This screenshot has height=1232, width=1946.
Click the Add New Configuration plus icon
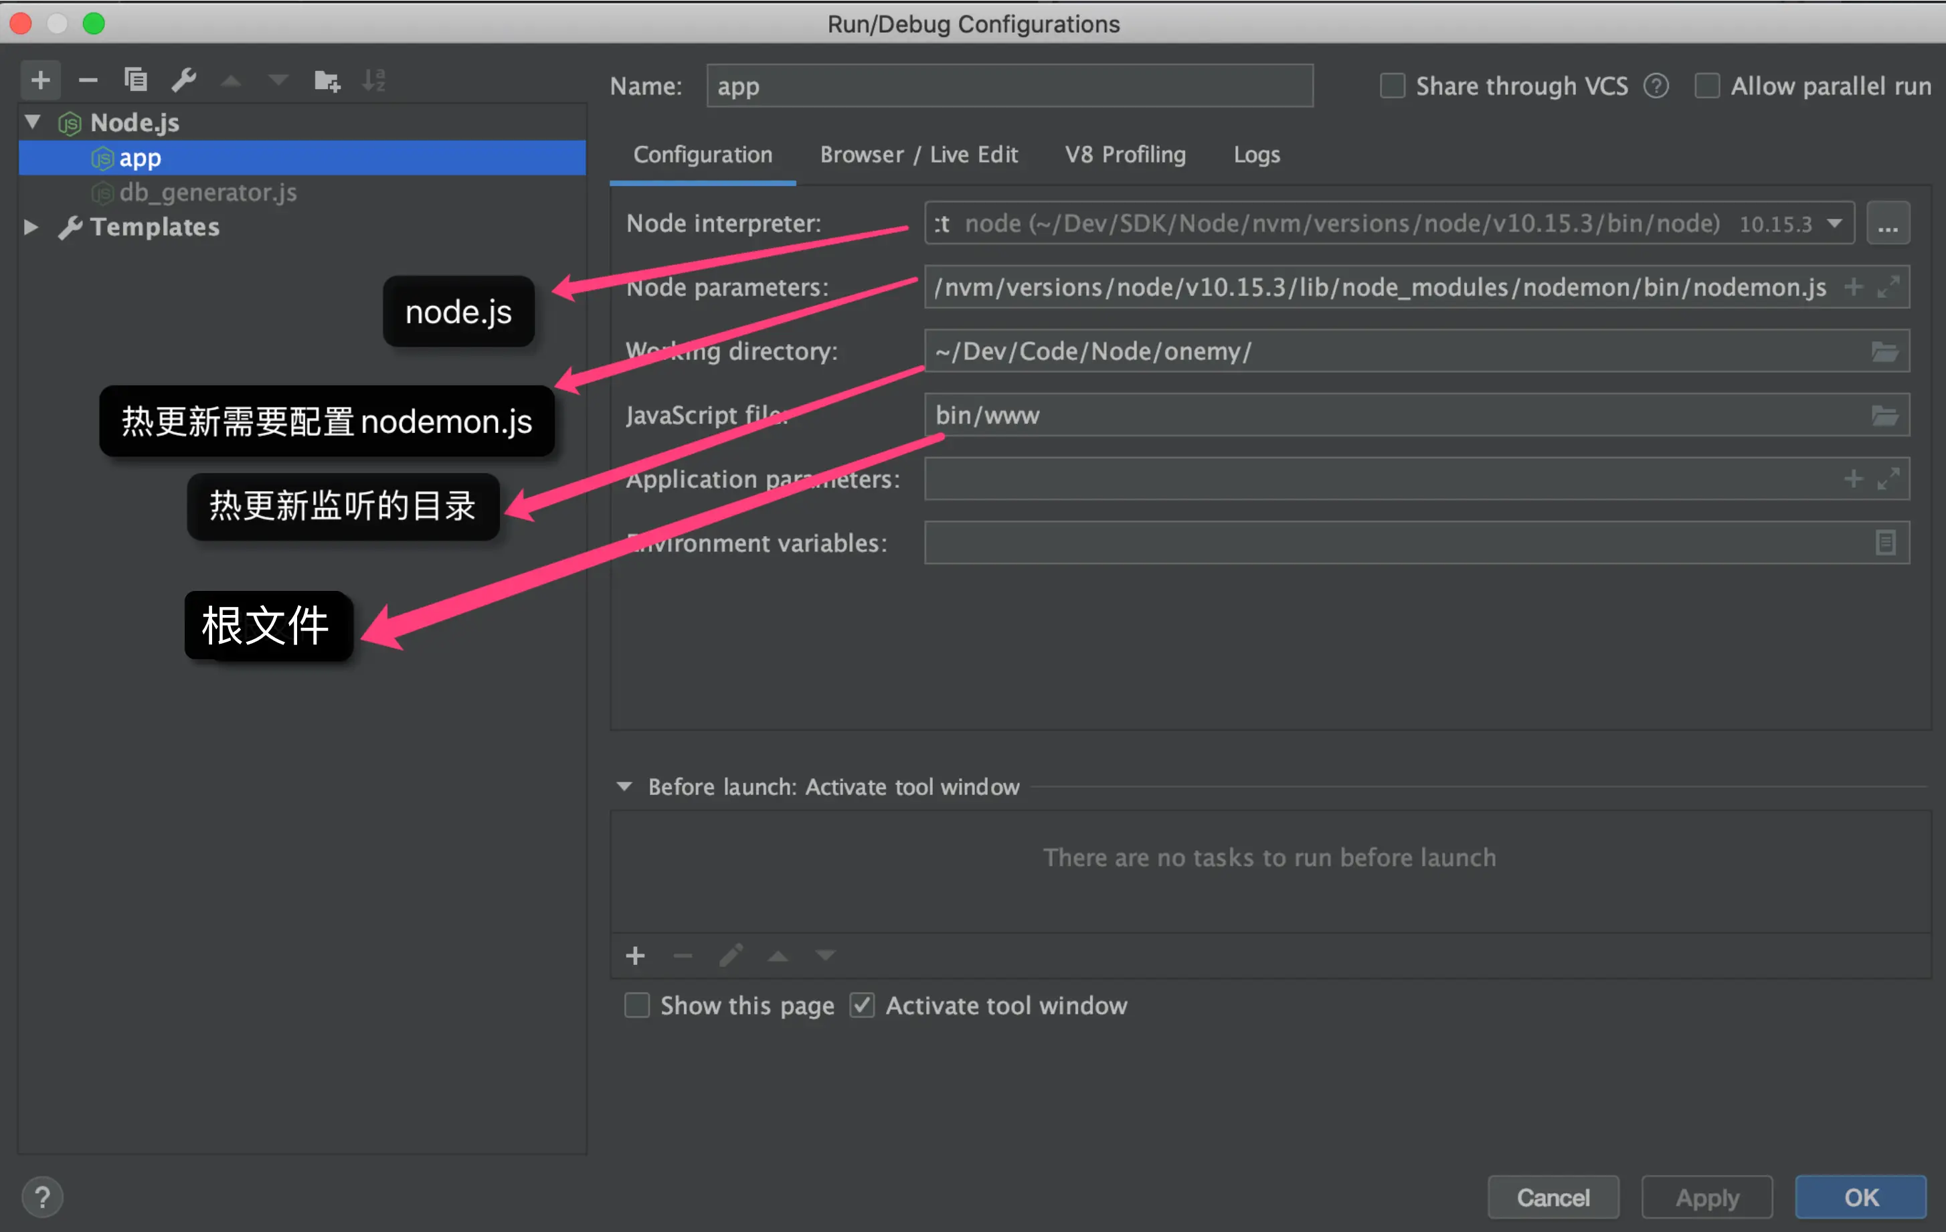(x=40, y=80)
